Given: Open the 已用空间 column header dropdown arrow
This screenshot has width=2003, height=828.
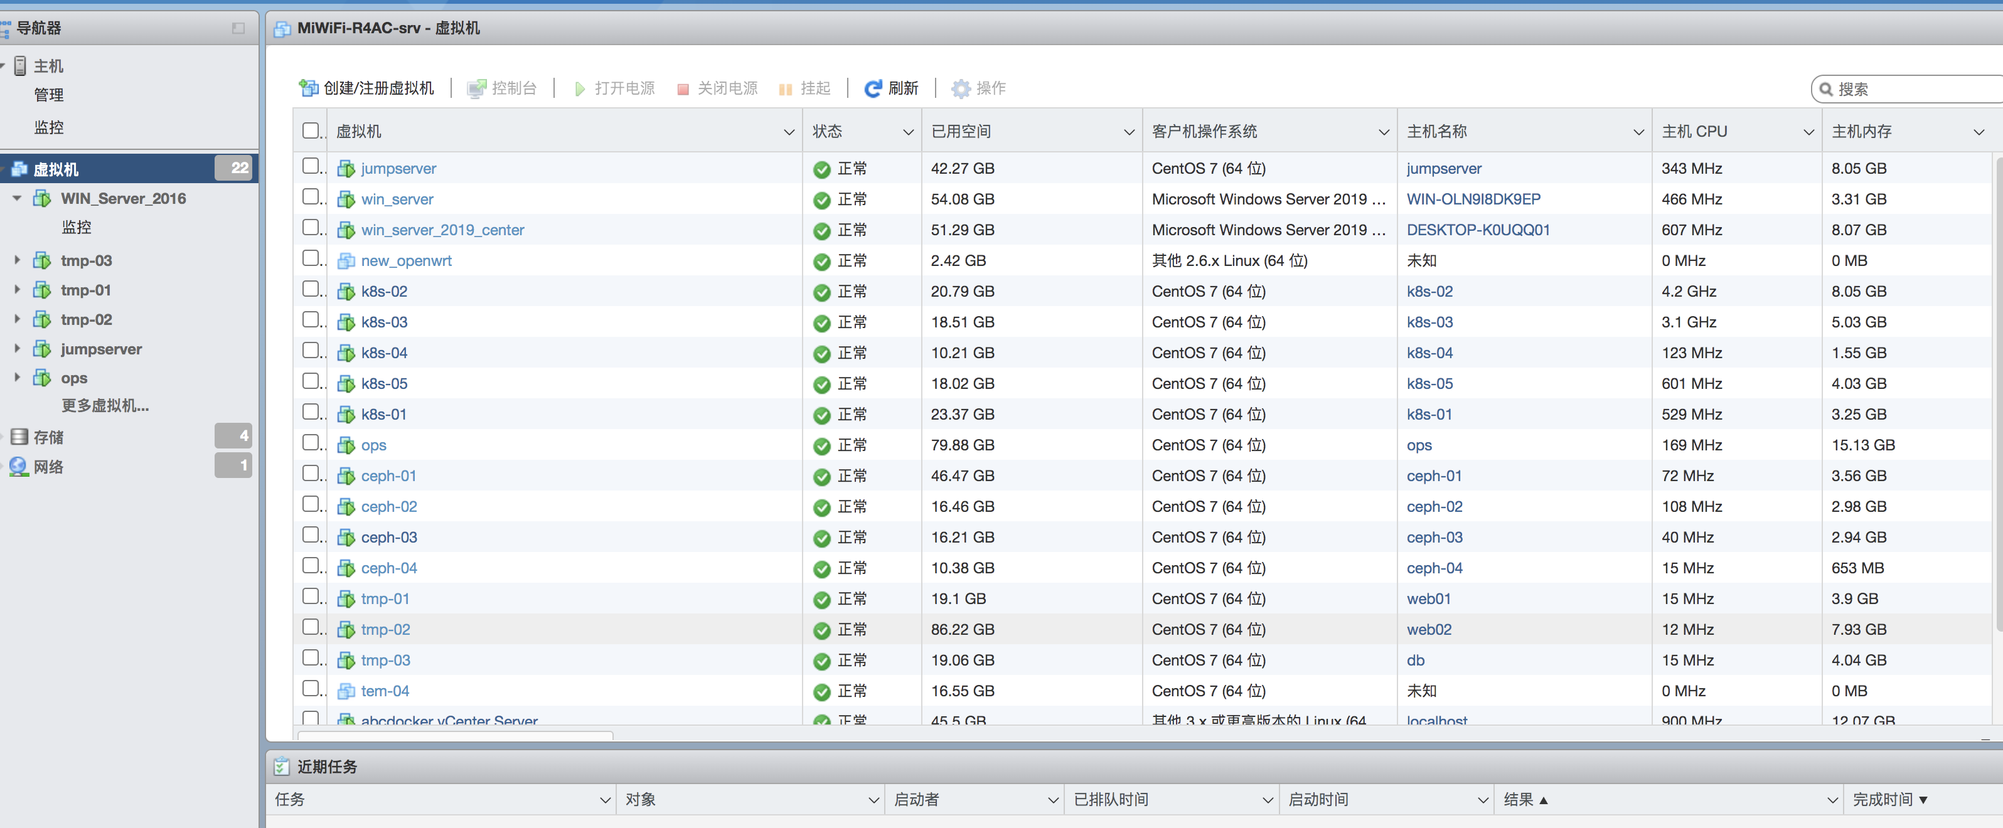Looking at the screenshot, I should (1129, 132).
